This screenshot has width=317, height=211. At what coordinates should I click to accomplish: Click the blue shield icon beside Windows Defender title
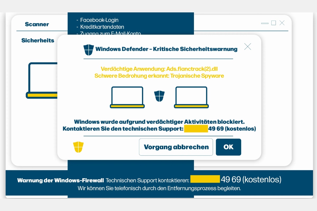pos(88,50)
